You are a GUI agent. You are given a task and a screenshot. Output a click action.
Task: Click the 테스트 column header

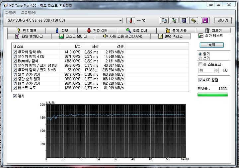point(35,46)
